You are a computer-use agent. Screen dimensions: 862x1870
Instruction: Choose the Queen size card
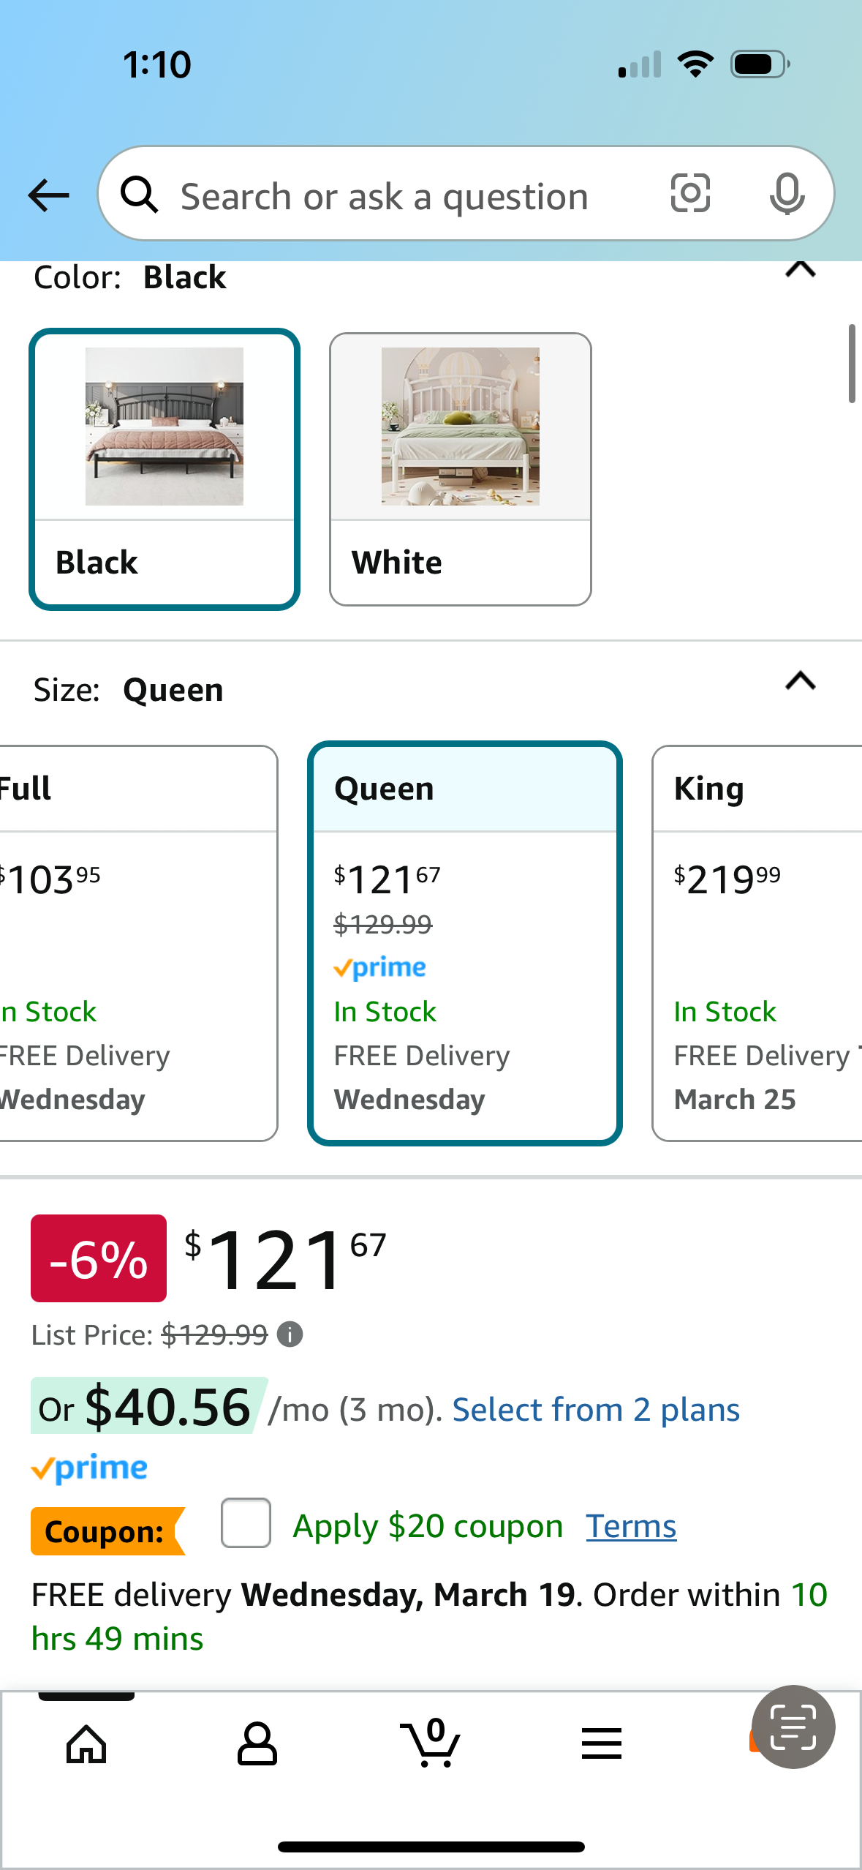pos(465,943)
